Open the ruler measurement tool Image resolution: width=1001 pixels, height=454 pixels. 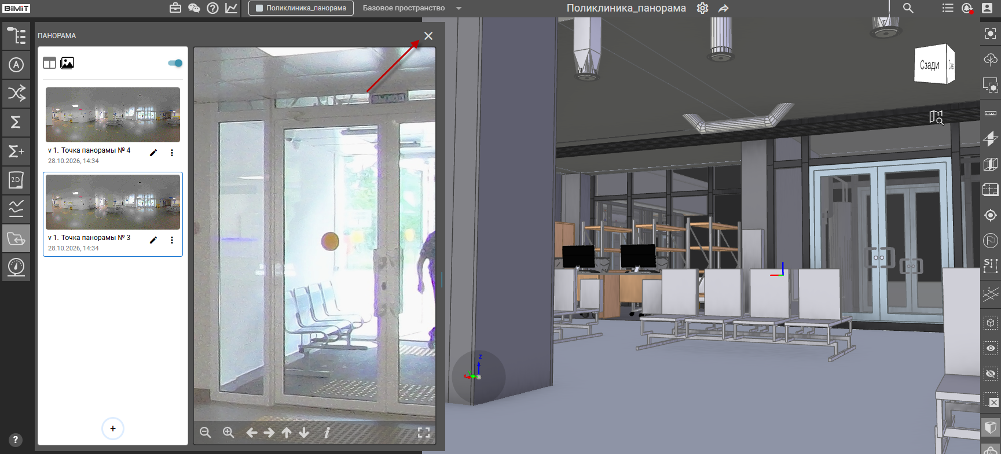[991, 113]
